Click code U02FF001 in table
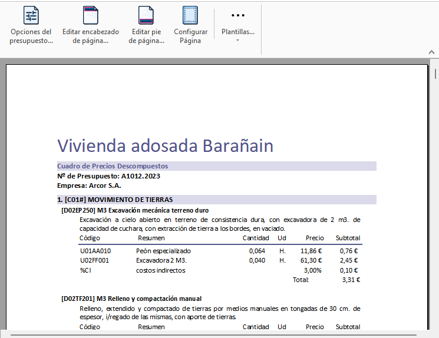439x338 pixels. click(94, 260)
